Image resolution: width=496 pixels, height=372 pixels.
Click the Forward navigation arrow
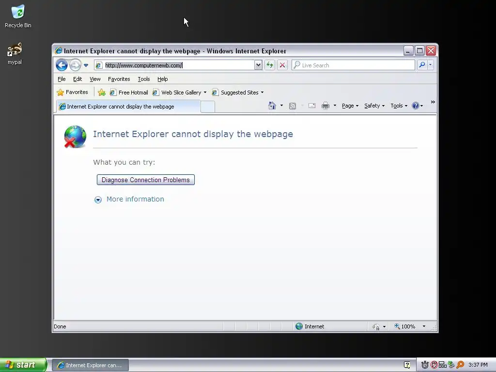(75, 65)
